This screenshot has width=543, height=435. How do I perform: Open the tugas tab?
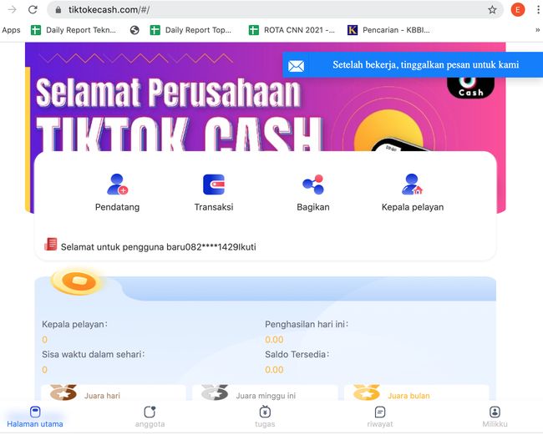[x=265, y=417]
